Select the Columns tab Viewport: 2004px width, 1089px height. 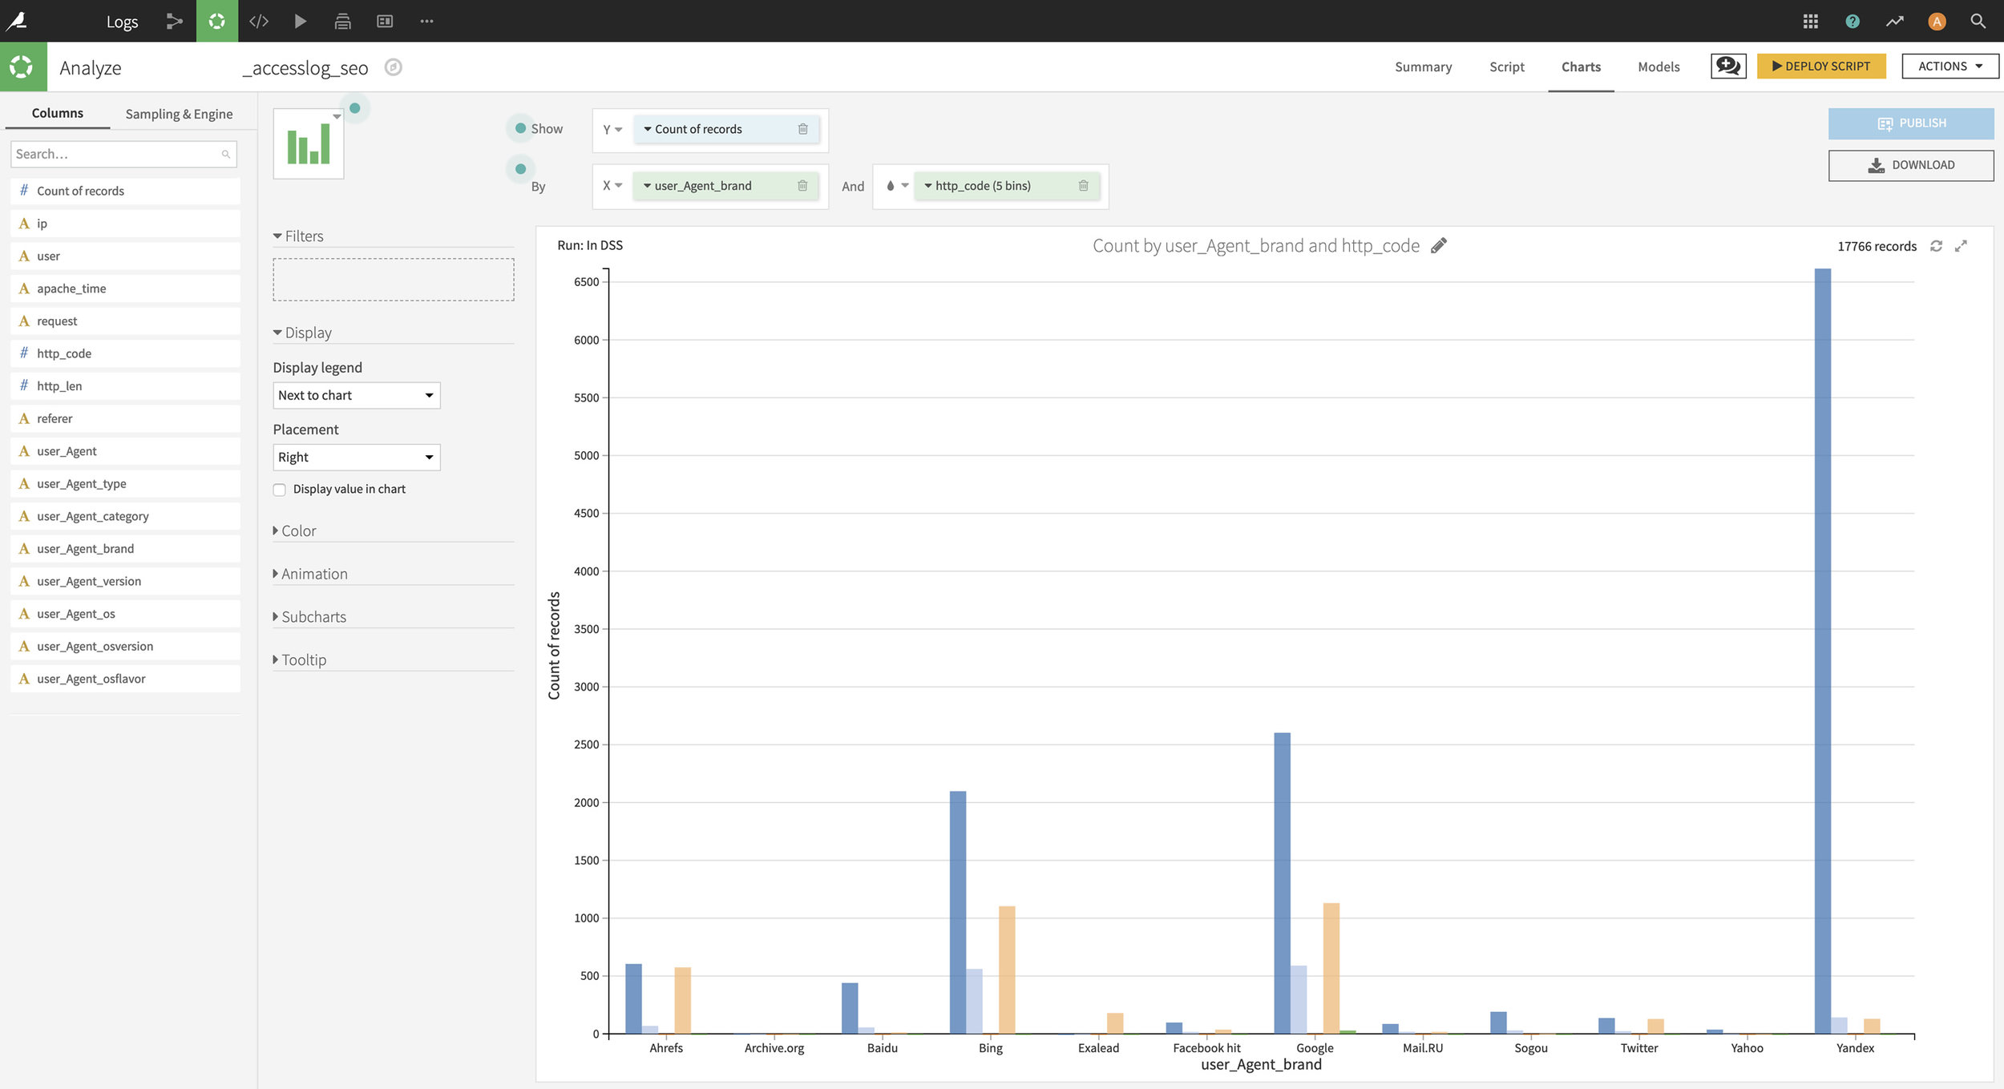pos(58,113)
